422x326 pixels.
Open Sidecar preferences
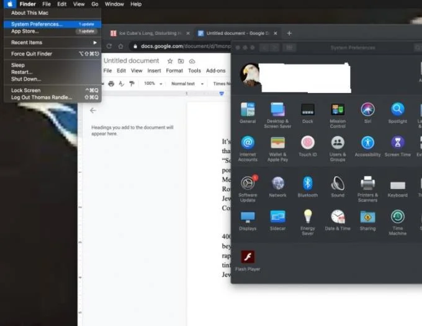click(x=277, y=221)
